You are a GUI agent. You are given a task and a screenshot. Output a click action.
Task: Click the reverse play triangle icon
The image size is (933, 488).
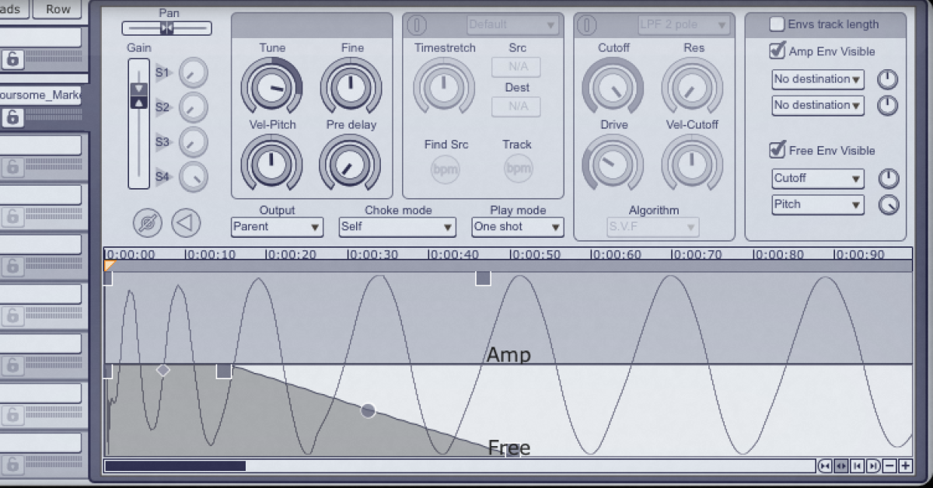coord(187,223)
